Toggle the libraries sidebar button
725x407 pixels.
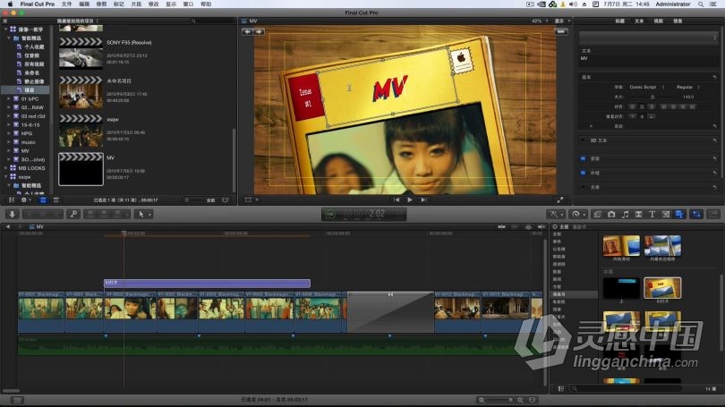(12, 200)
